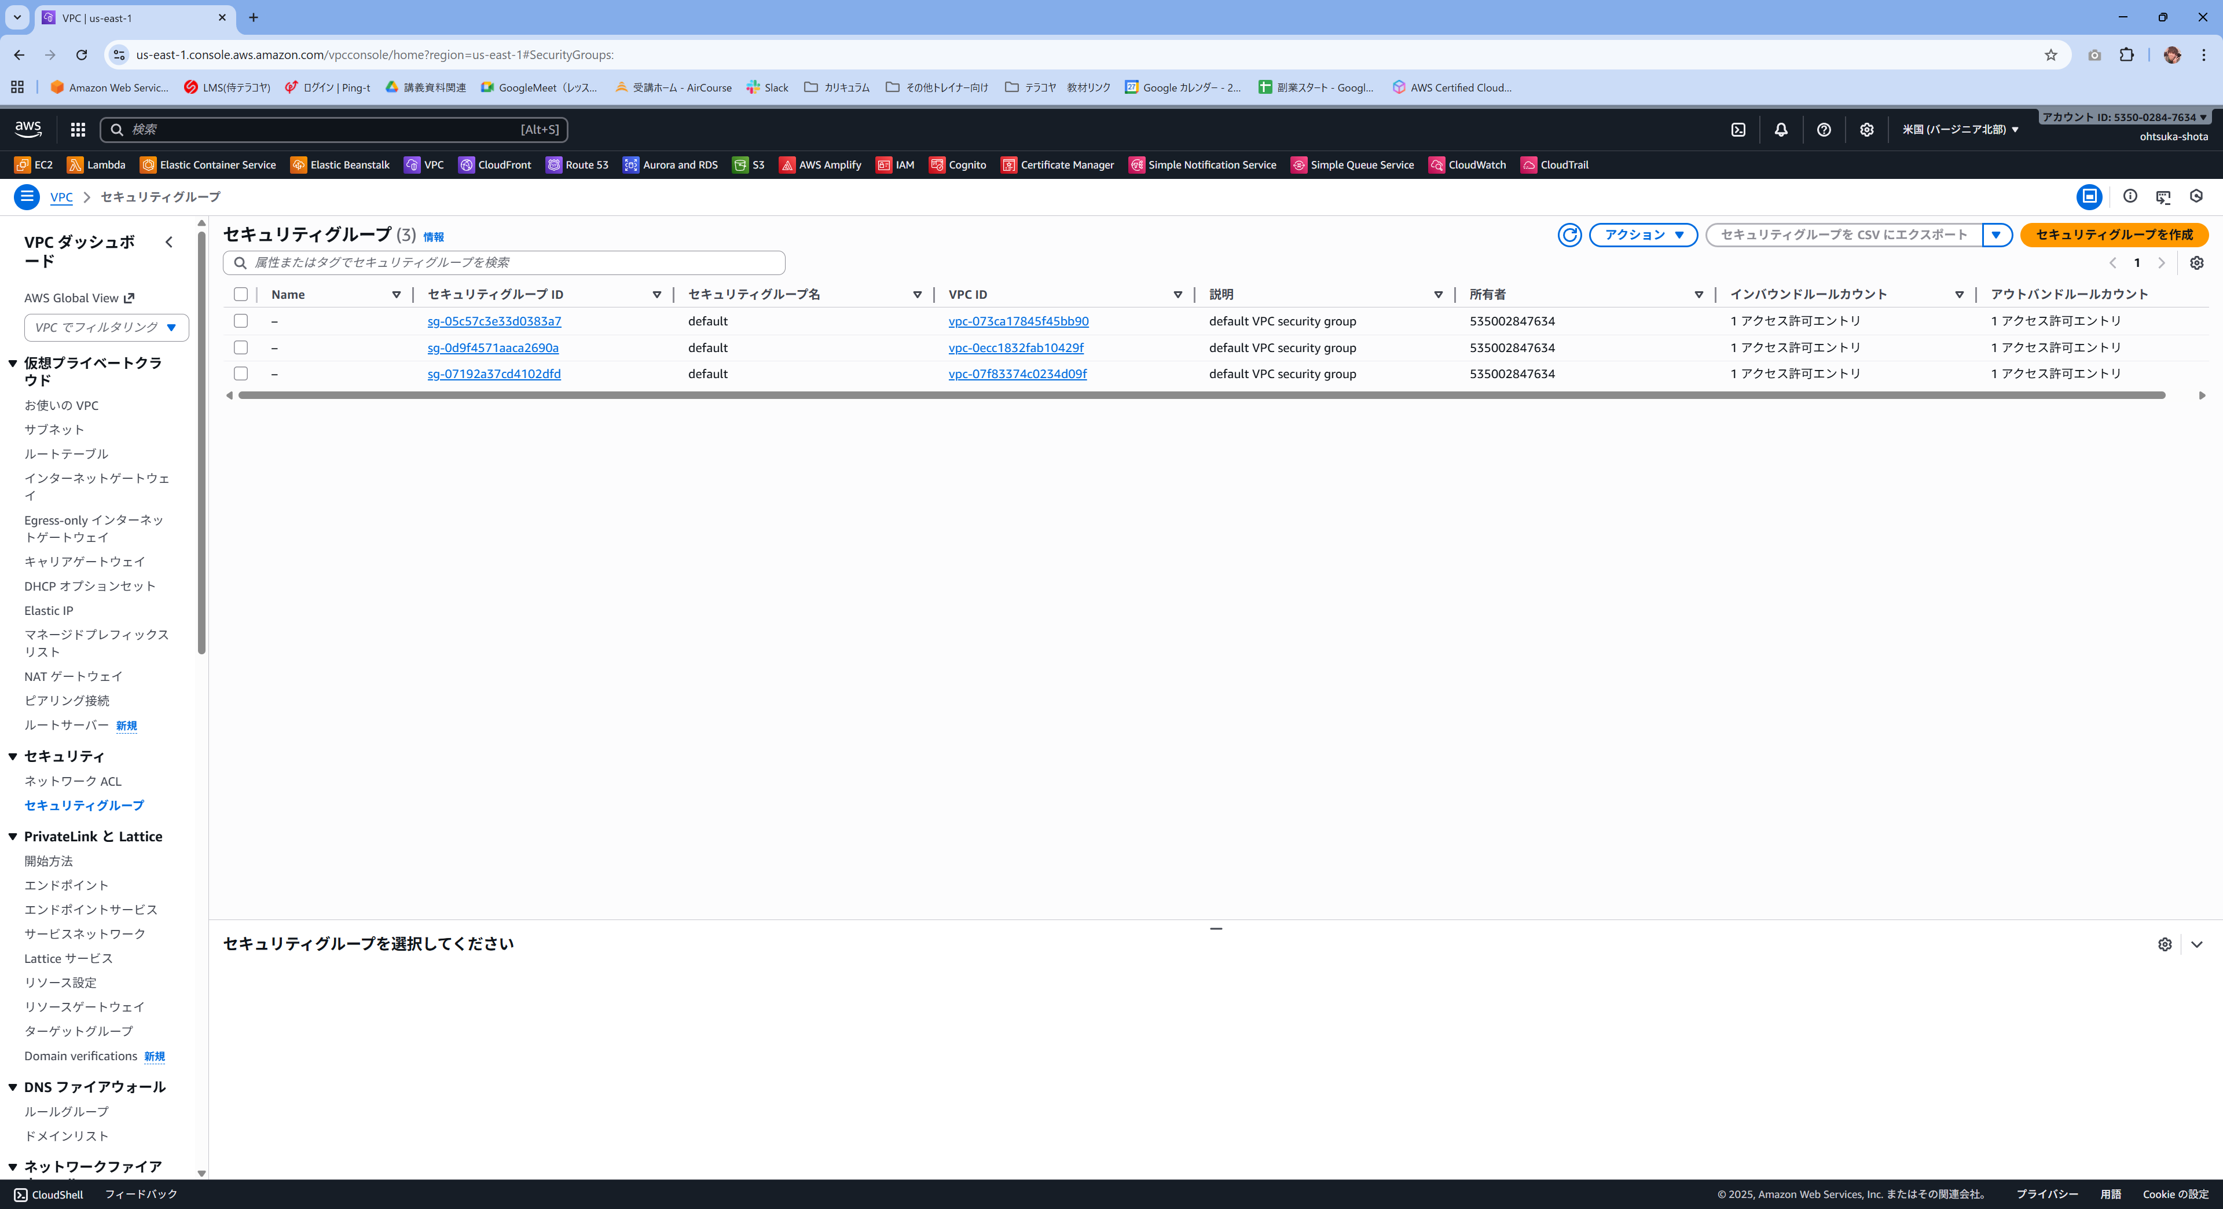Select checkbox for sg-05c57c3e33d0383a7 row
Viewport: 2223px width, 1209px height.
pyautogui.click(x=241, y=321)
